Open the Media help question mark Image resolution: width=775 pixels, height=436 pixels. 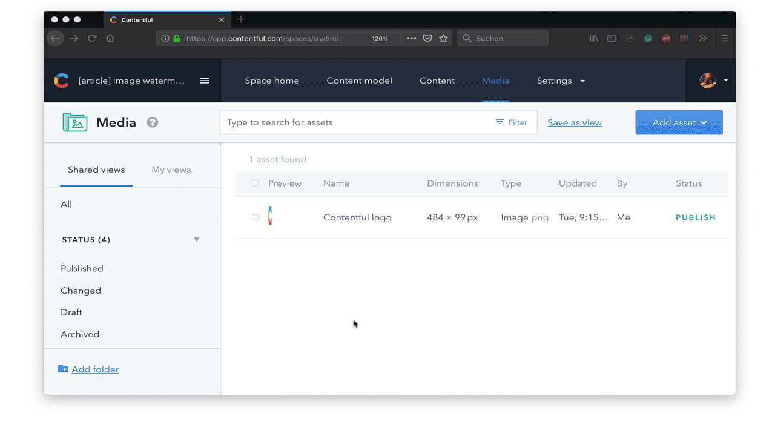click(153, 122)
